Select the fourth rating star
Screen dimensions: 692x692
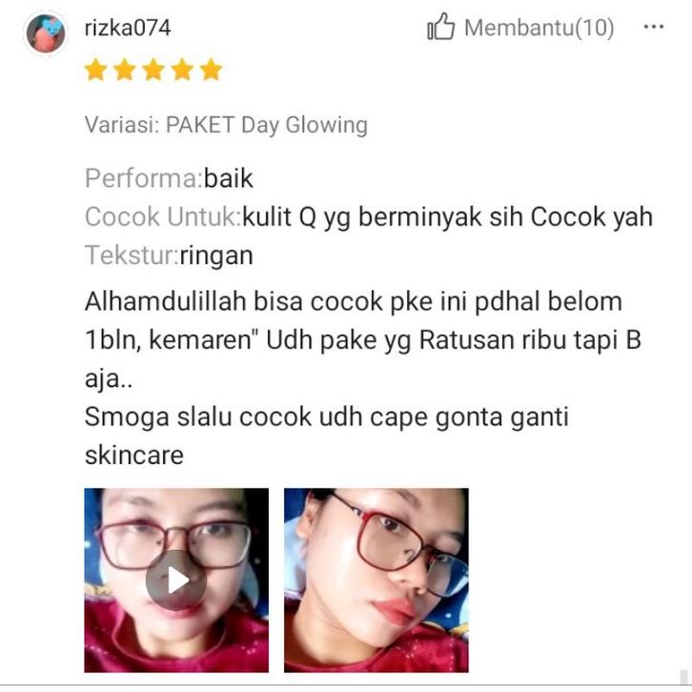[x=182, y=70]
